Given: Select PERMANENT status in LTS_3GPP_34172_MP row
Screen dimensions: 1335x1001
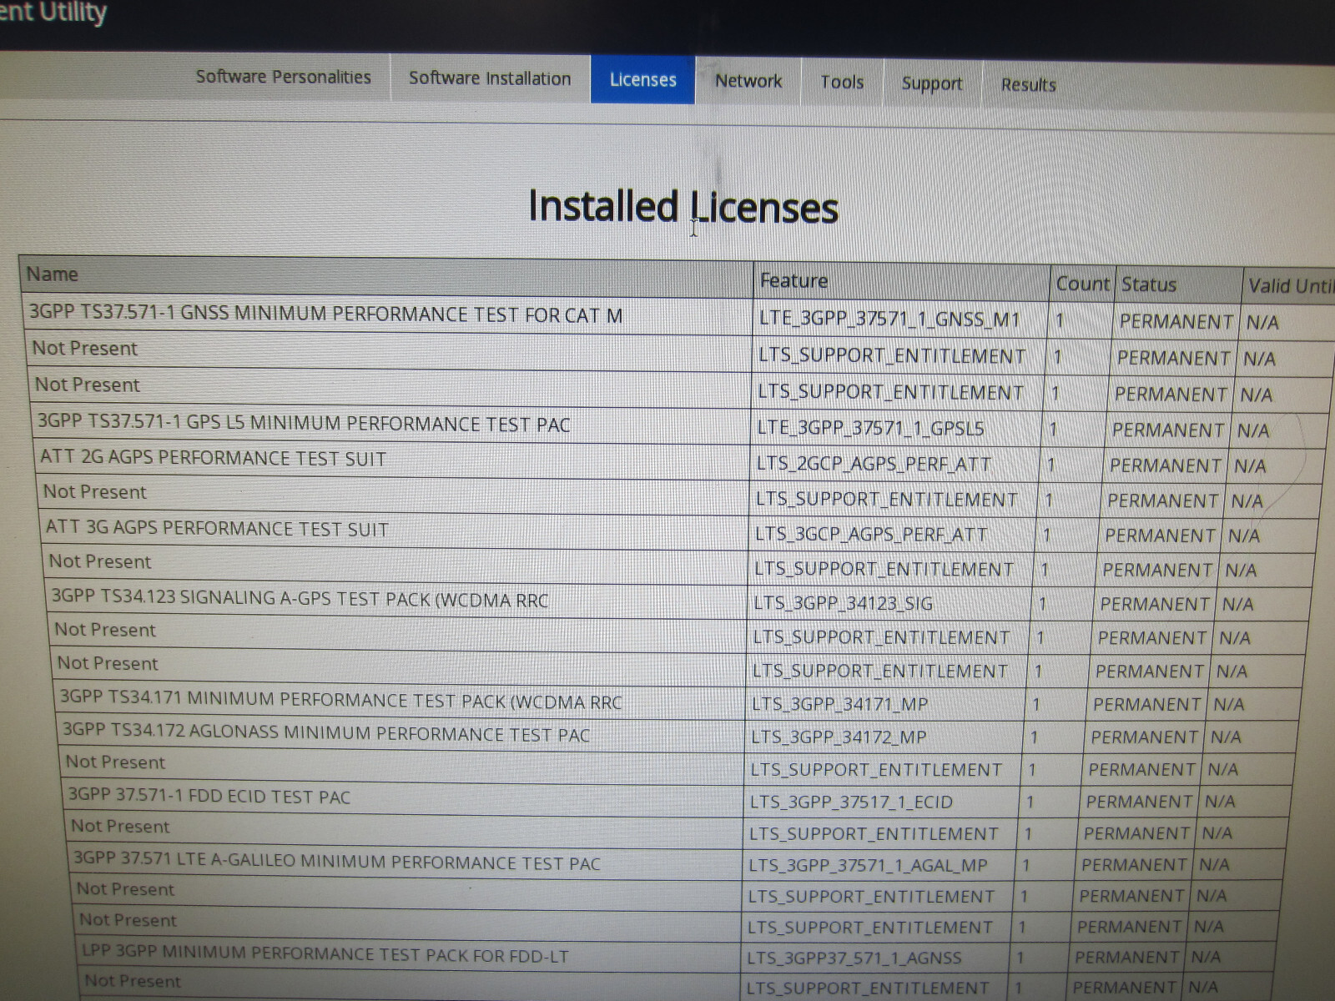Looking at the screenshot, I should coord(1144,737).
